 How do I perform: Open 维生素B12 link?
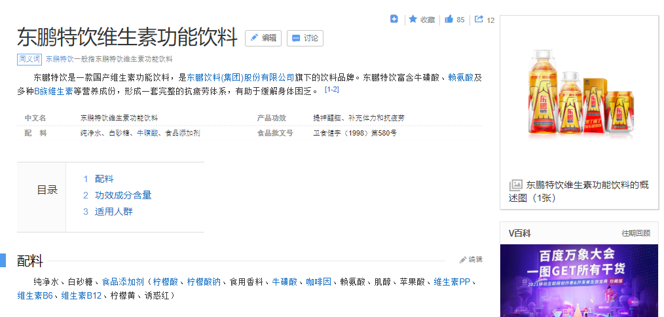tap(81, 295)
